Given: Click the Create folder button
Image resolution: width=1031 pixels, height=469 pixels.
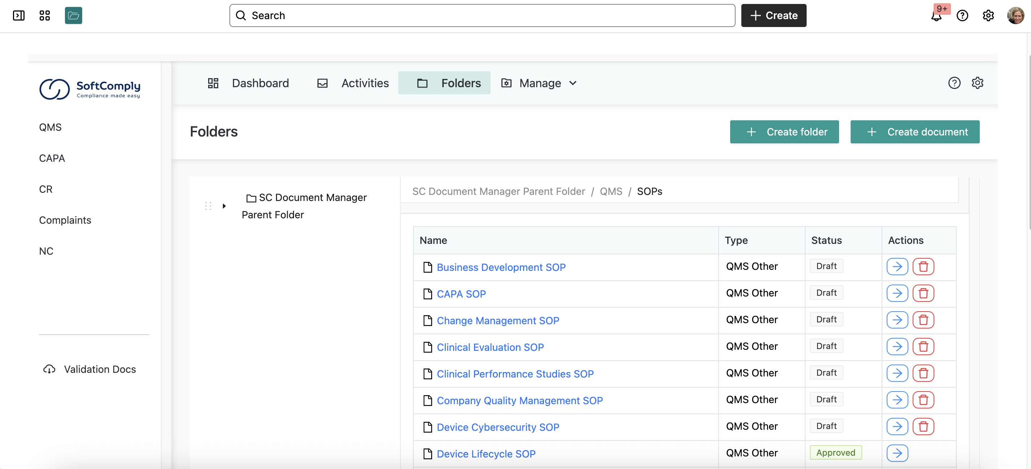Looking at the screenshot, I should [784, 132].
